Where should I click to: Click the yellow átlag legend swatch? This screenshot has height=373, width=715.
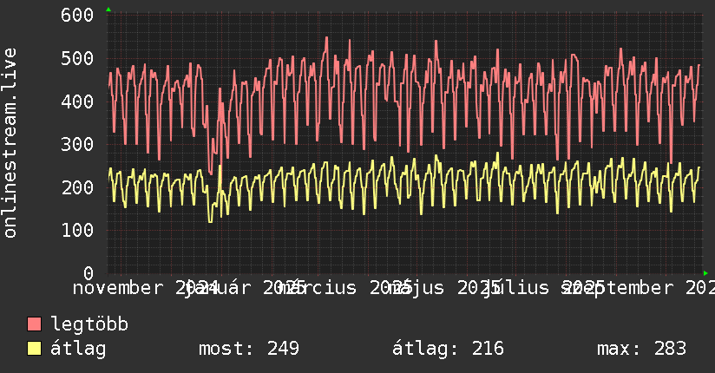point(34,349)
